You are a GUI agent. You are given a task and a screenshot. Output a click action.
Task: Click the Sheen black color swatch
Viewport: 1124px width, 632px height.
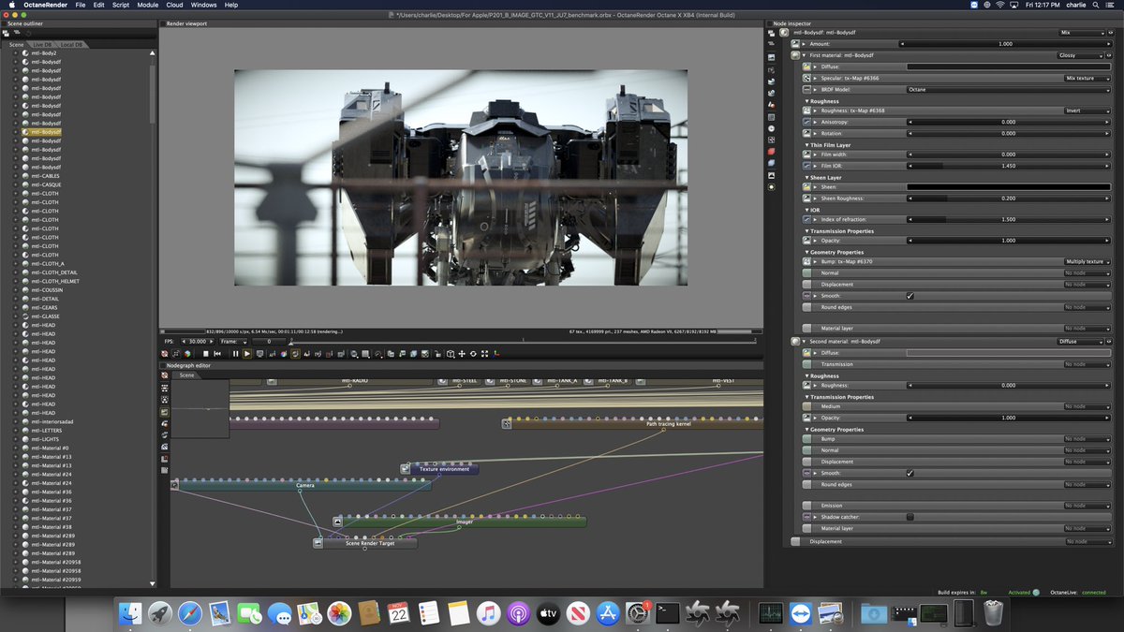point(1008,187)
